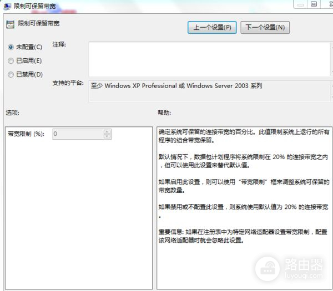Viewport: 333px width, 291px height.
Task: Click the 支持的平台: label
Action: pos(68,83)
